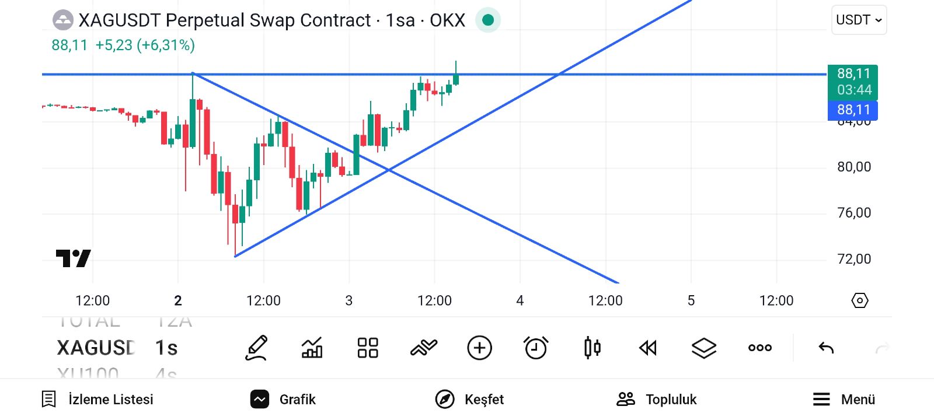Create an alert with alarm clock icon

point(536,348)
